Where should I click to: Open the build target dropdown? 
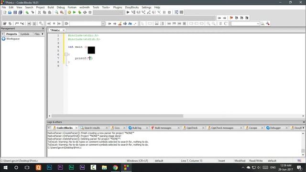pos(121,12)
